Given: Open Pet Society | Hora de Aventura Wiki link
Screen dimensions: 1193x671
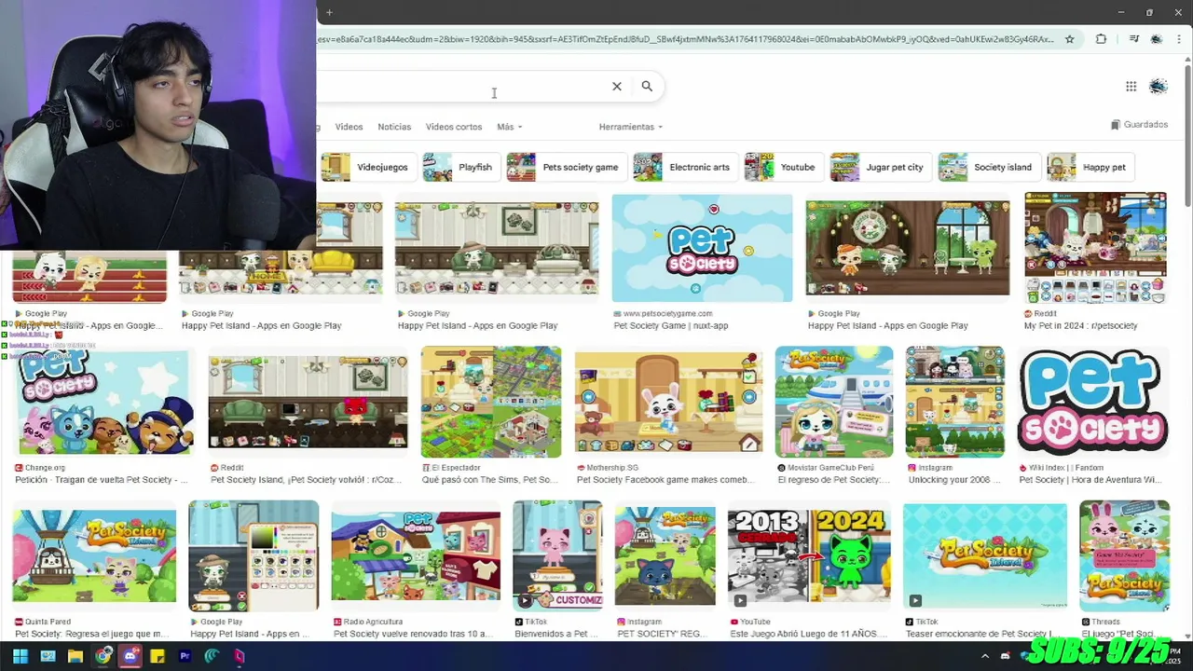Looking at the screenshot, I should click(1090, 479).
